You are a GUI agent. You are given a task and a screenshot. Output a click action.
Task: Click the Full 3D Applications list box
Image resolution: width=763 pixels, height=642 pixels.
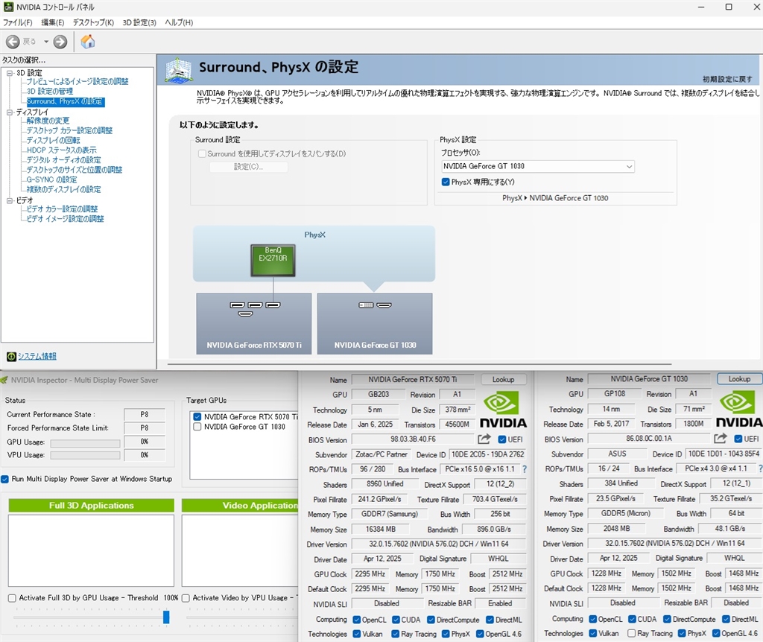click(91, 550)
